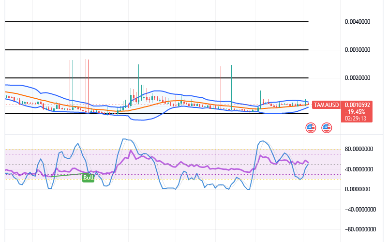Click the right US flag event icon

click(x=327, y=128)
